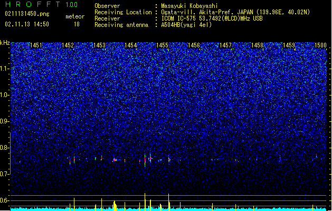This screenshot has height=211, width=332.
Task: Click the 1456 time marker
Action: pos(194,45)
